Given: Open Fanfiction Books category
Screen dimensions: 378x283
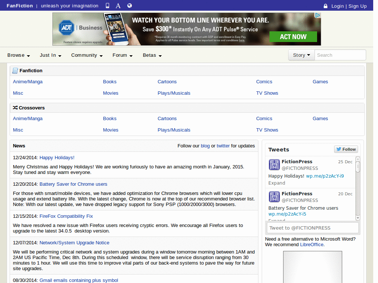Looking at the screenshot, I should (x=110, y=81).
